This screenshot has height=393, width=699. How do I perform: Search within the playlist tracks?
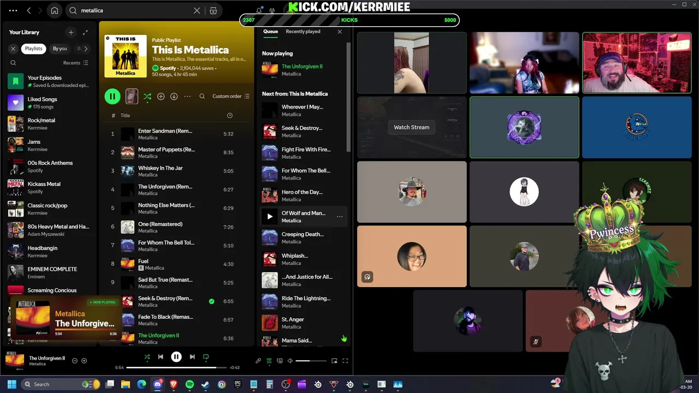pyautogui.click(x=202, y=96)
